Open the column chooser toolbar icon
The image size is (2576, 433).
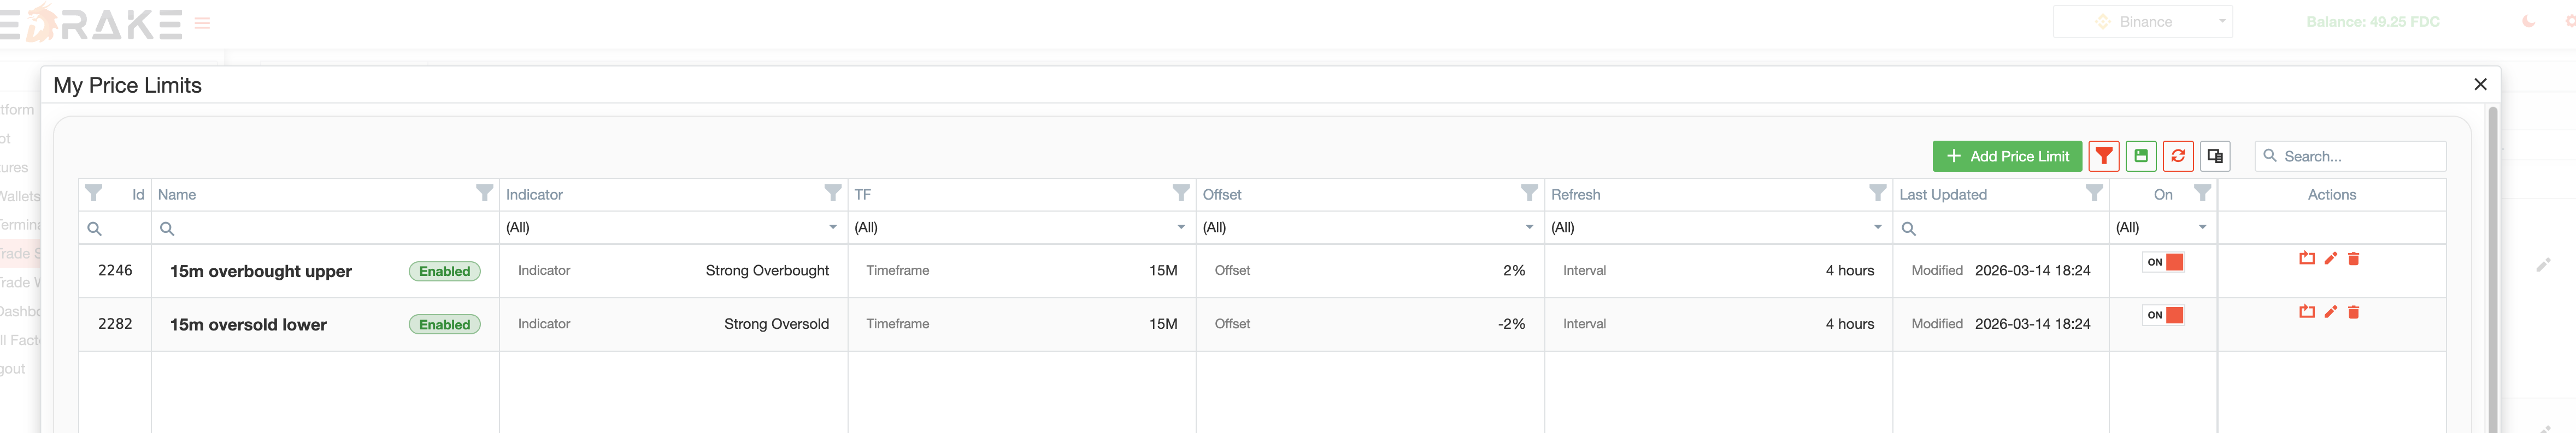point(2215,157)
